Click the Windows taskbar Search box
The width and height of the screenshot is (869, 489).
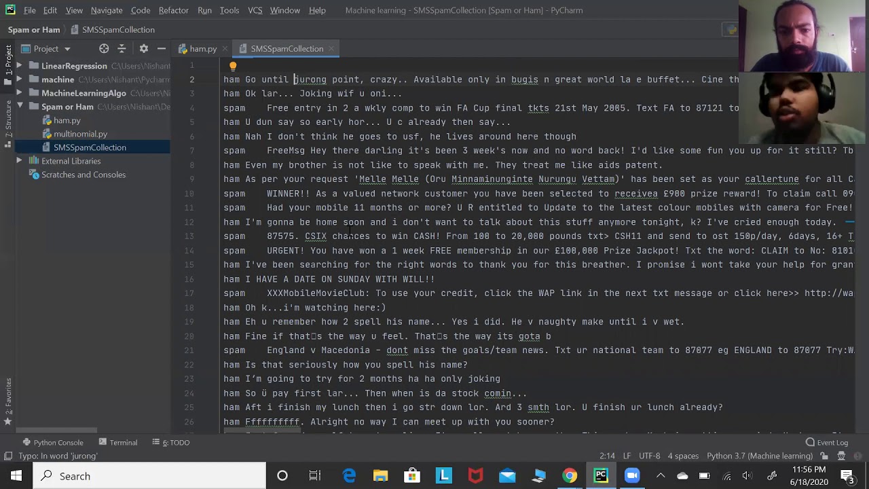(149, 476)
